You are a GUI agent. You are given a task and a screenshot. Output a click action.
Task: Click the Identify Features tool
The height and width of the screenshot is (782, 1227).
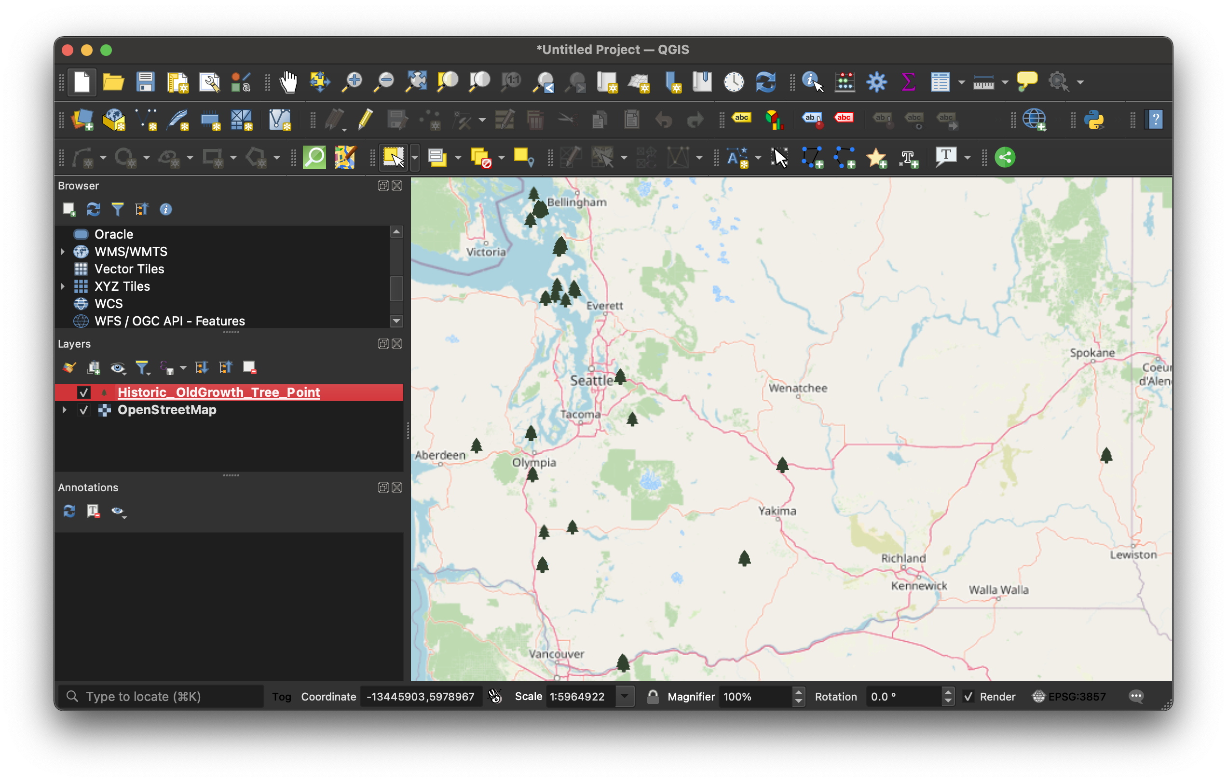point(812,82)
